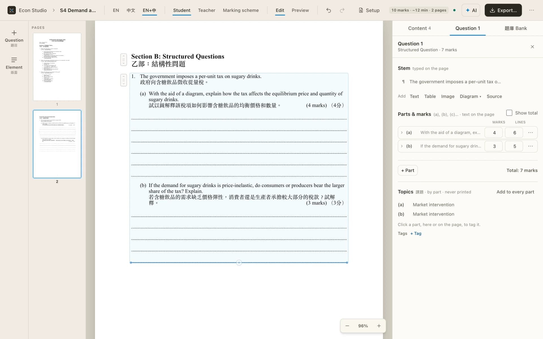This screenshot has width=543, height=339.
Task: Grab the question 1 block drag handle
Action: coord(124,80)
